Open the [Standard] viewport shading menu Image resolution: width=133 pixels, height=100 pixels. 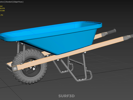coord(9,2)
